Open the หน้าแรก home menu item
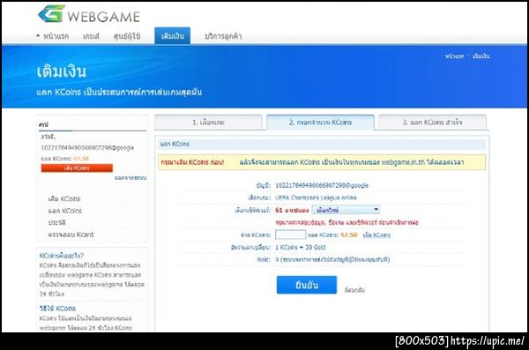This screenshot has width=529, height=350. (56, 36)
